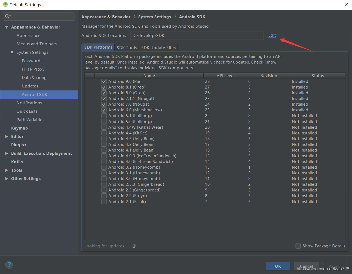
Task: Switch to the SDK Platforms tab
Action: 98,47
